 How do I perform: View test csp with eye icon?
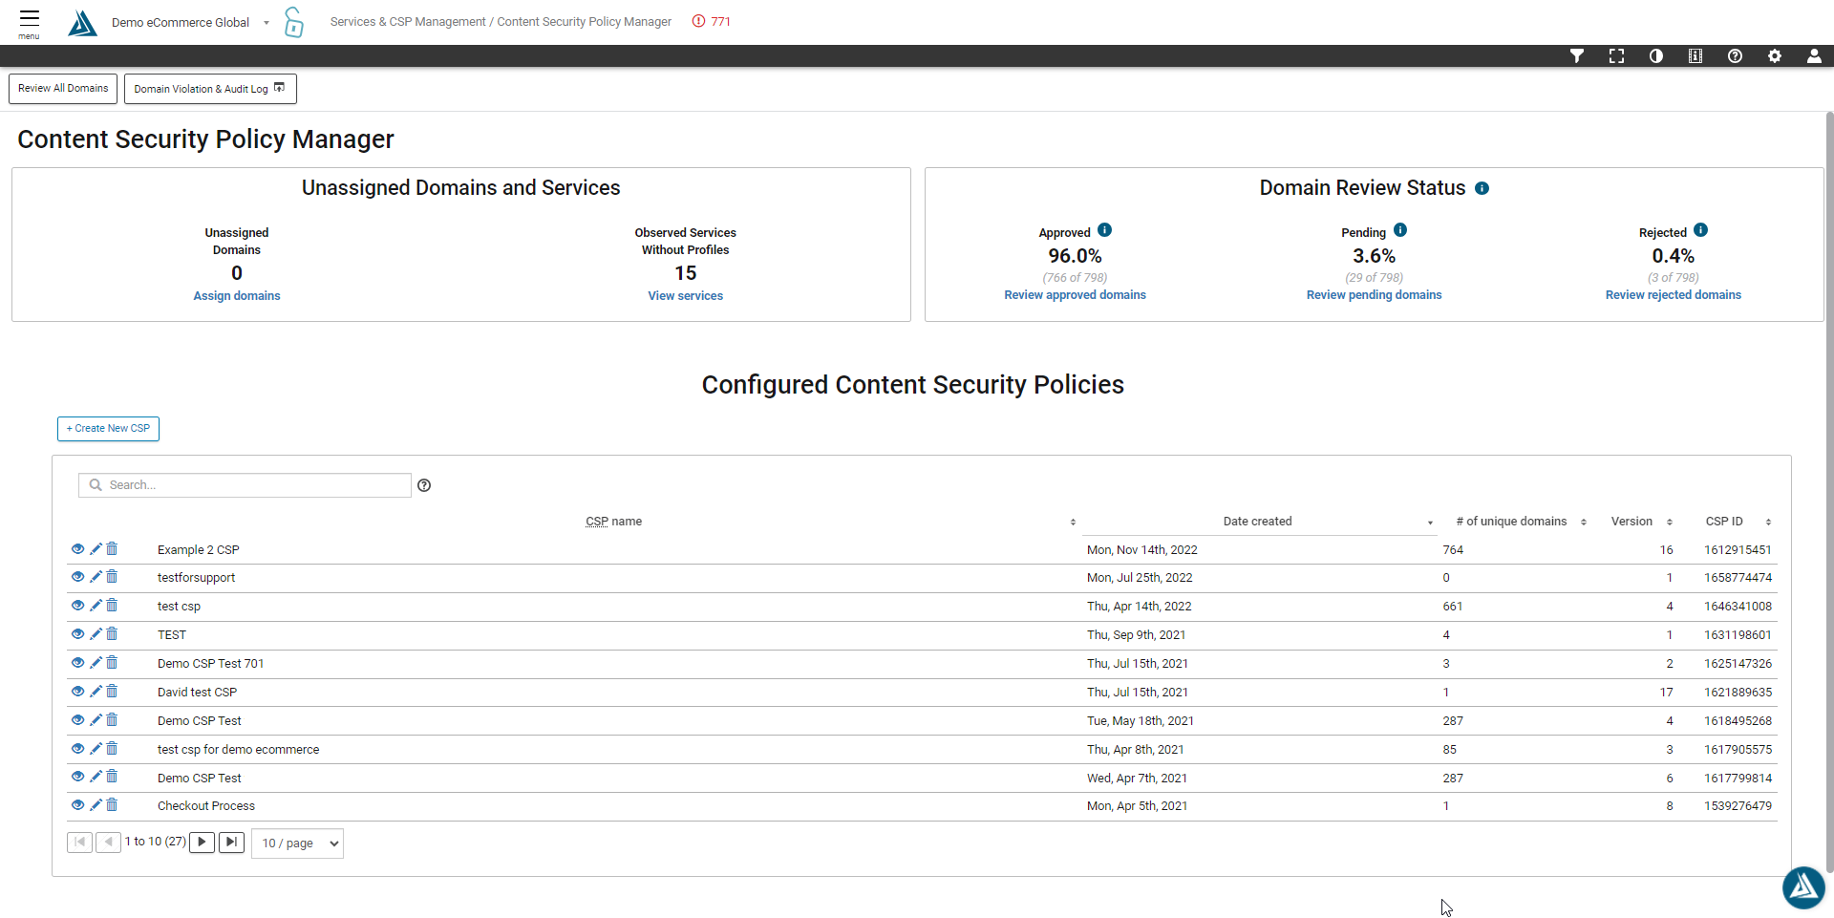(x=78, y=606)
